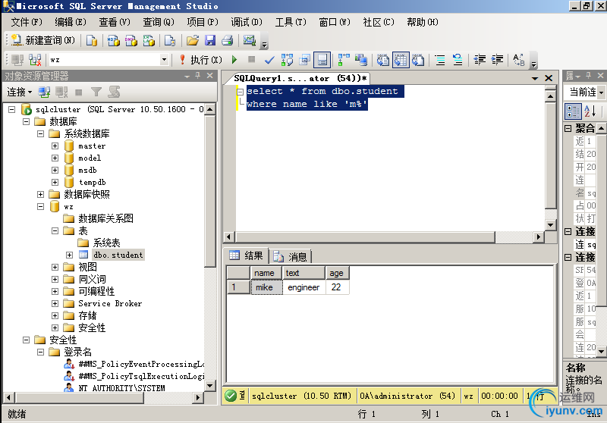The image size is (607, 423).
Task: Click the Object Explorer filter icon
Action: [x=96, y=92]
